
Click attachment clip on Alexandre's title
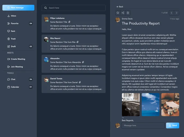tap(83, 62)
